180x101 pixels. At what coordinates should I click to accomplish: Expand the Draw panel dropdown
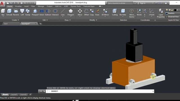pos(67,20)
